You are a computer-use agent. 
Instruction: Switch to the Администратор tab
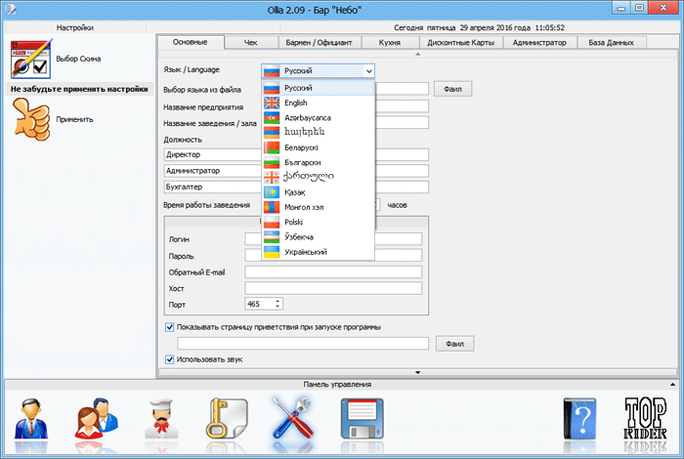[539, 43]
